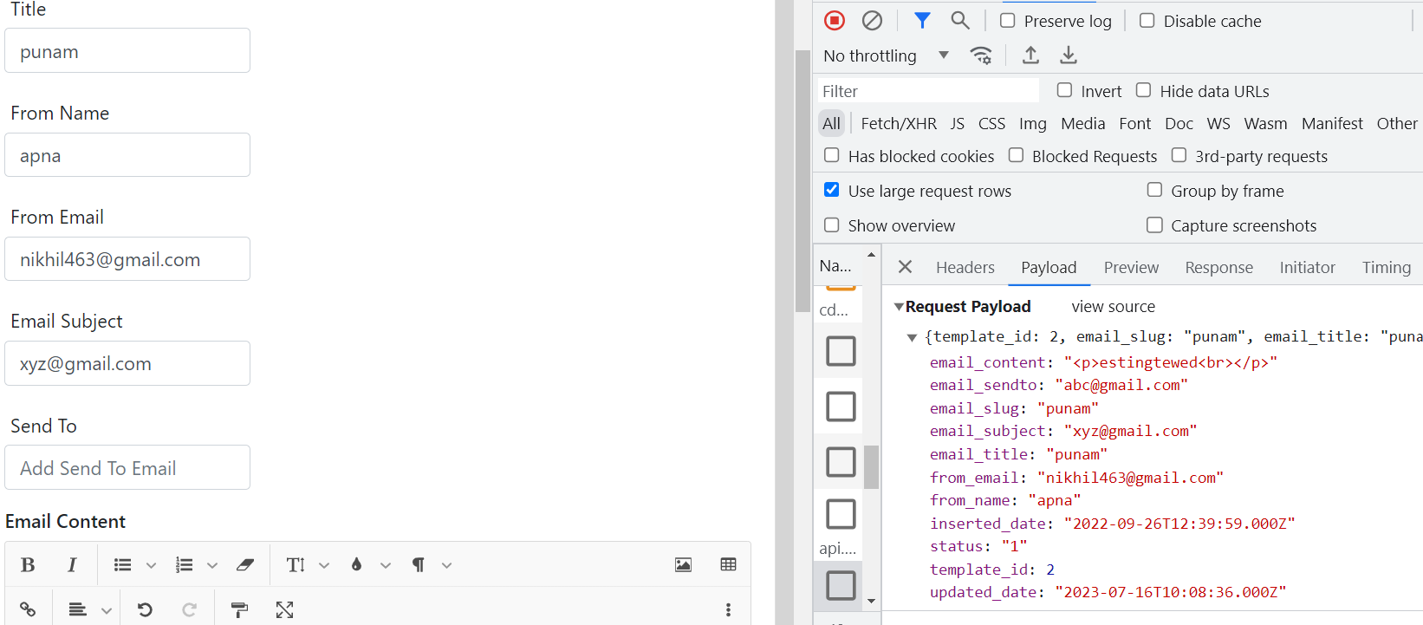
Task: Click view source link
Action: [1114, 307]
